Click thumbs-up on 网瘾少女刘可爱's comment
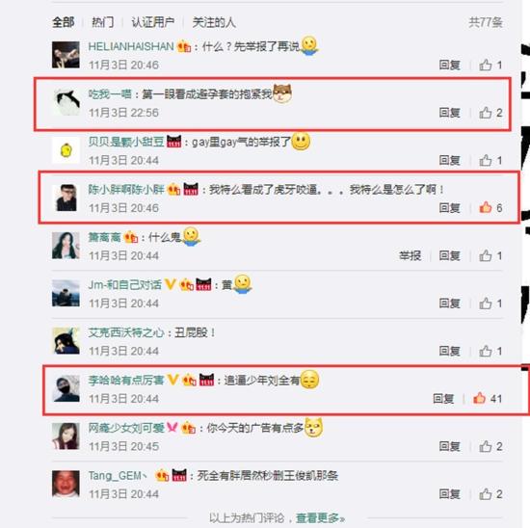The height and width of the screenshot is (528, 530). tap(486, 446)
